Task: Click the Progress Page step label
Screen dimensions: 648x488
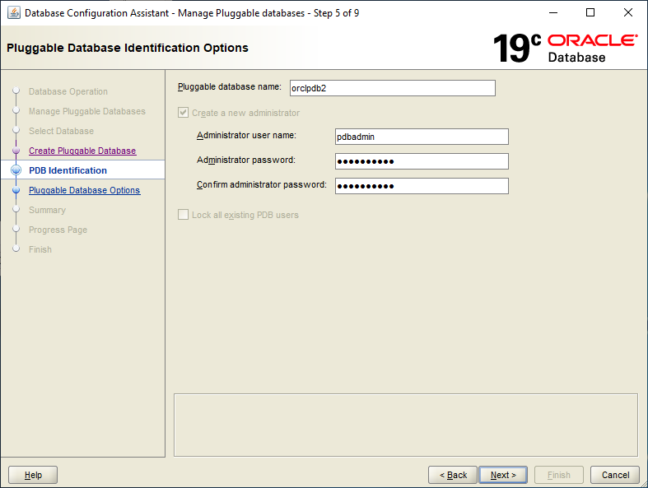Action: (58, 230)
